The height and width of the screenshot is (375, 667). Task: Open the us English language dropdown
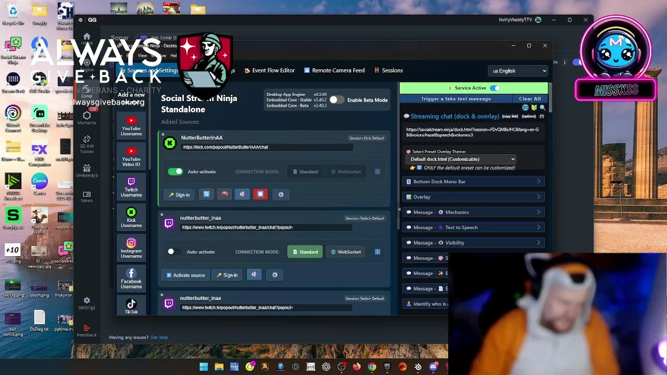click(518, 71)
